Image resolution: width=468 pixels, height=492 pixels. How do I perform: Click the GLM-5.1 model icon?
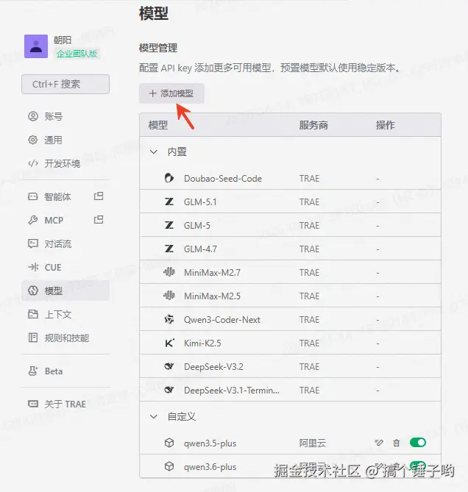169,202
